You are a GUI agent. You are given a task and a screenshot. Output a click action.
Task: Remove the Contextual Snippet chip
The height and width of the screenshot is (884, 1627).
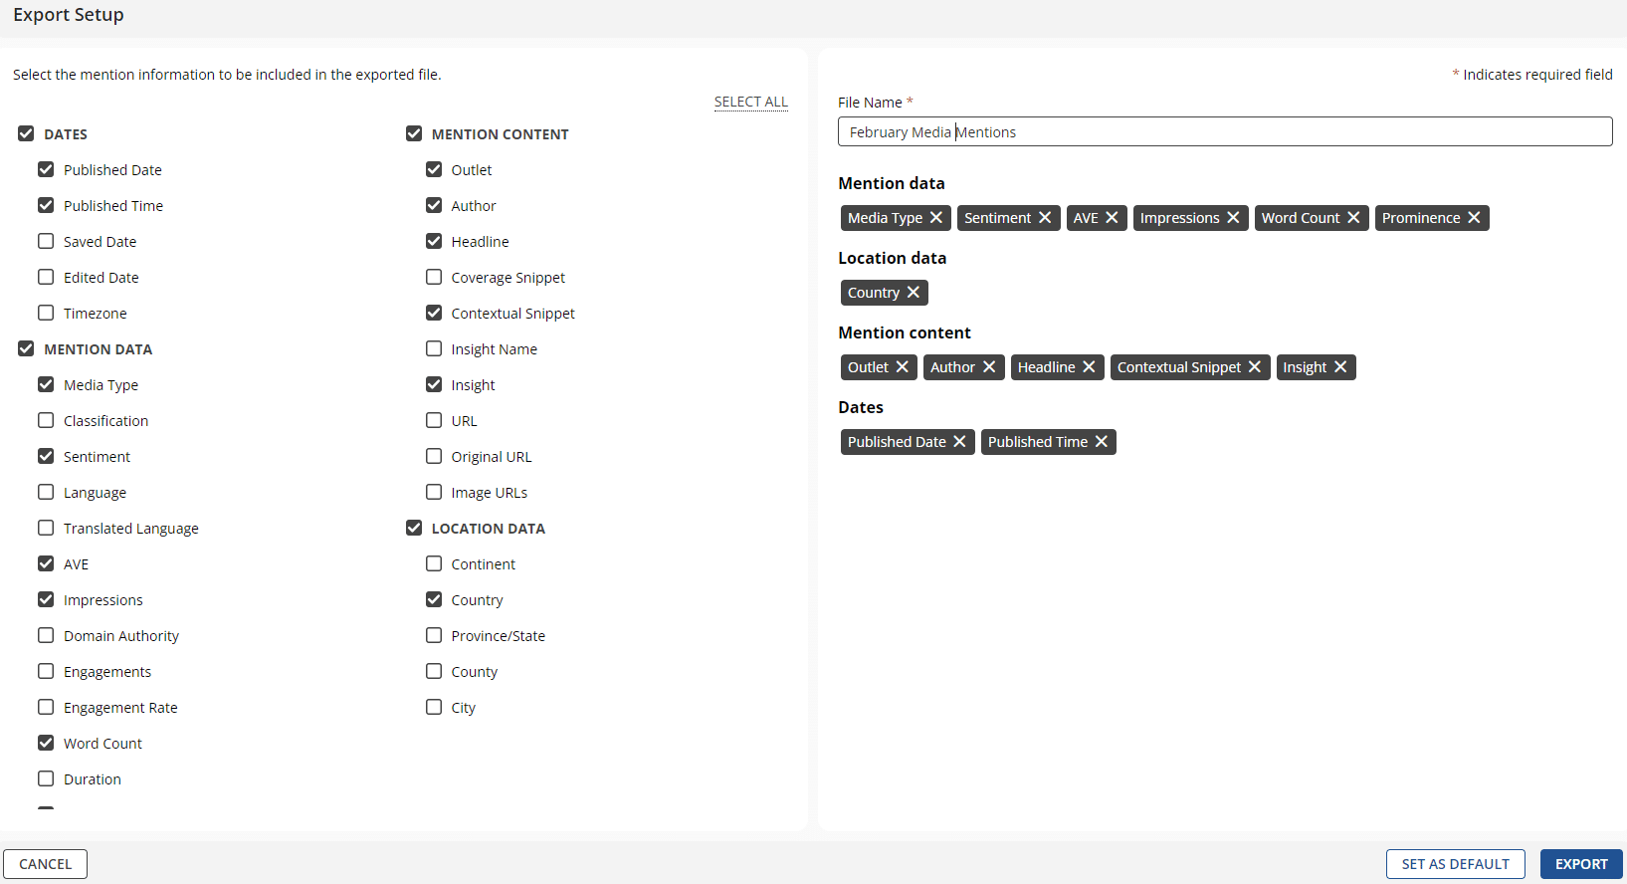coord(1254,367)
